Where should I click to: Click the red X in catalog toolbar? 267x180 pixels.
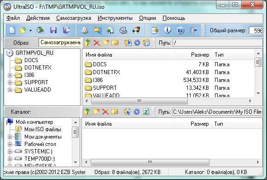[105, 112]
